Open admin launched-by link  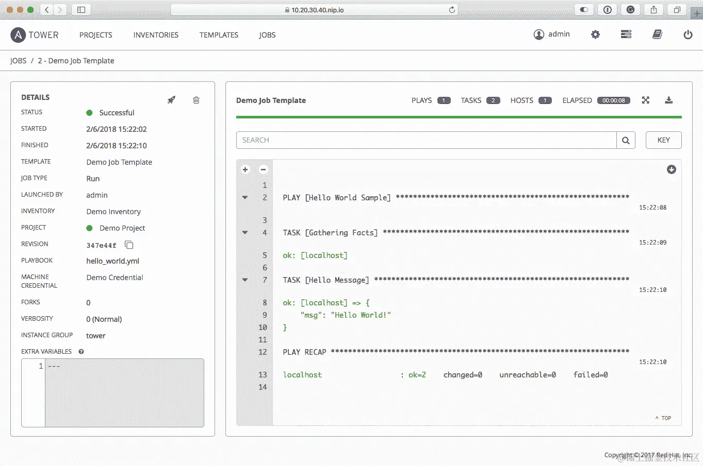pyautogui.click(x=97, y=195)
